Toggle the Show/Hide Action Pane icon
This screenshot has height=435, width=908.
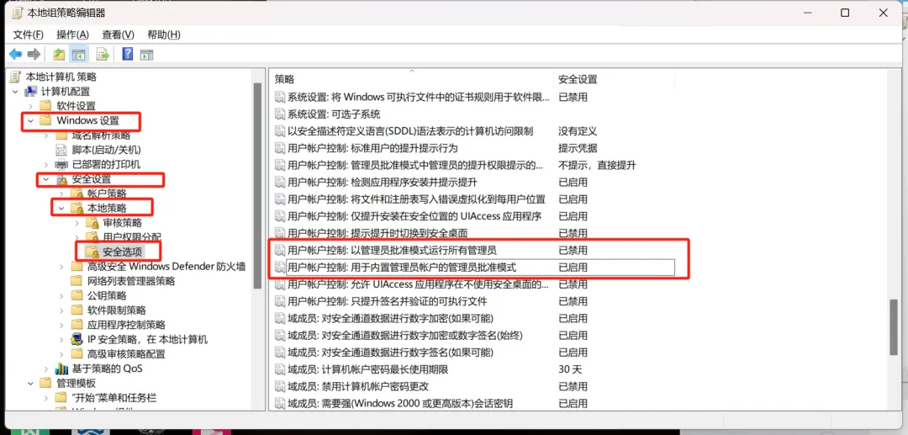[x=146, y=55]
